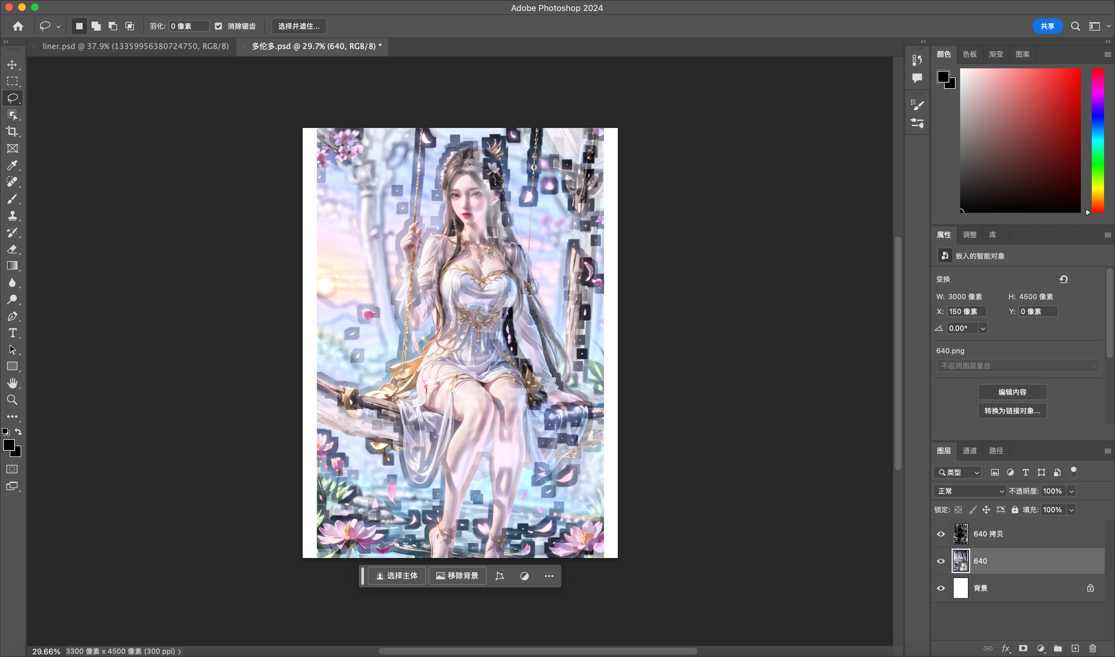
Task: Hide the 640 layer with eye icon
Action: (x=941, y=561)
